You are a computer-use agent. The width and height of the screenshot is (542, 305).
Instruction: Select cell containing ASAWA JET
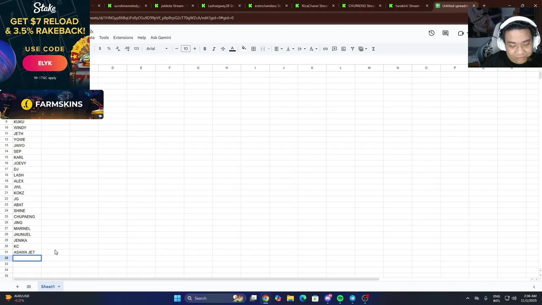(27, 252)
